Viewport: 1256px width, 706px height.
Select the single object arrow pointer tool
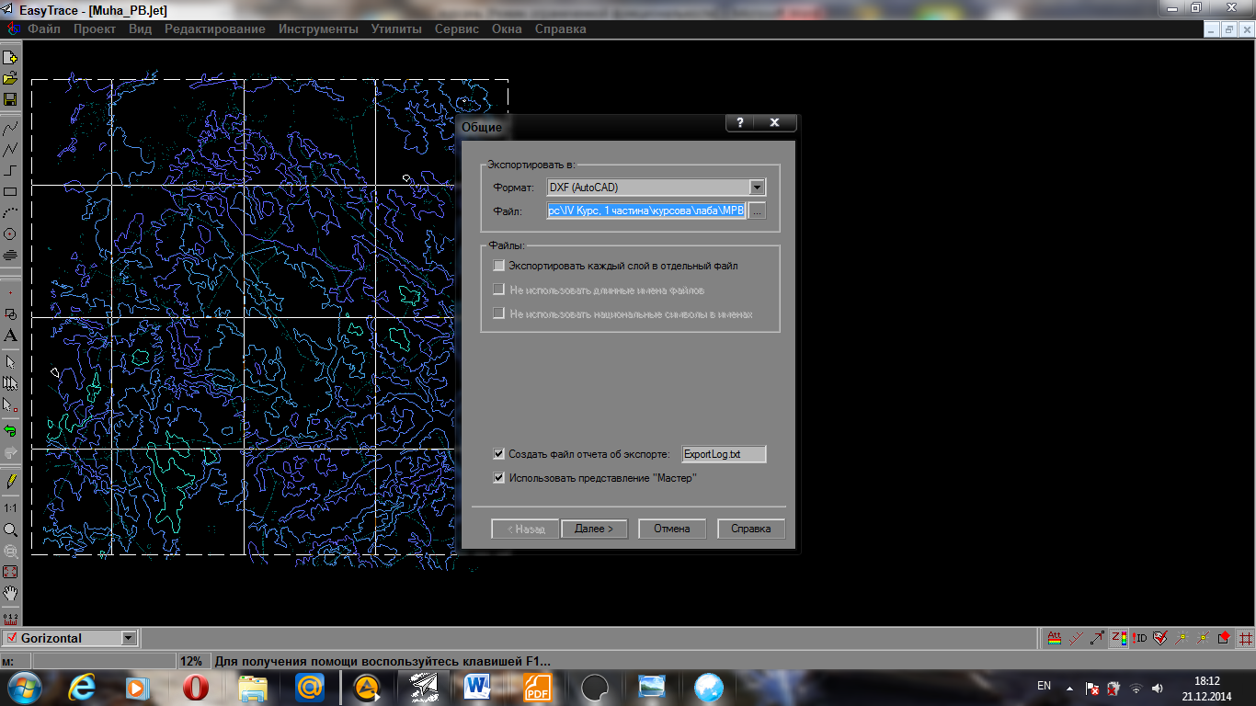tap(10, 362)
